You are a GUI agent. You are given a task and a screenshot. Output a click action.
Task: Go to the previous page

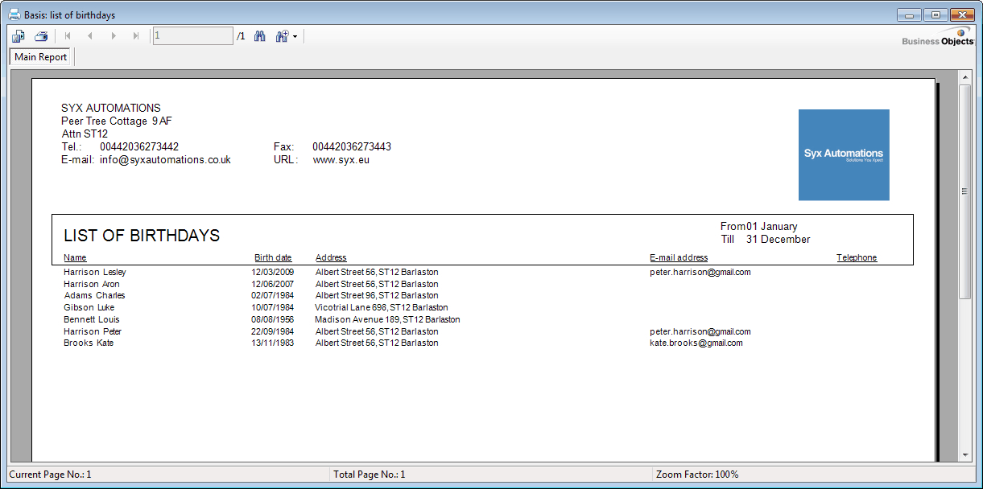tap(90, 36)
